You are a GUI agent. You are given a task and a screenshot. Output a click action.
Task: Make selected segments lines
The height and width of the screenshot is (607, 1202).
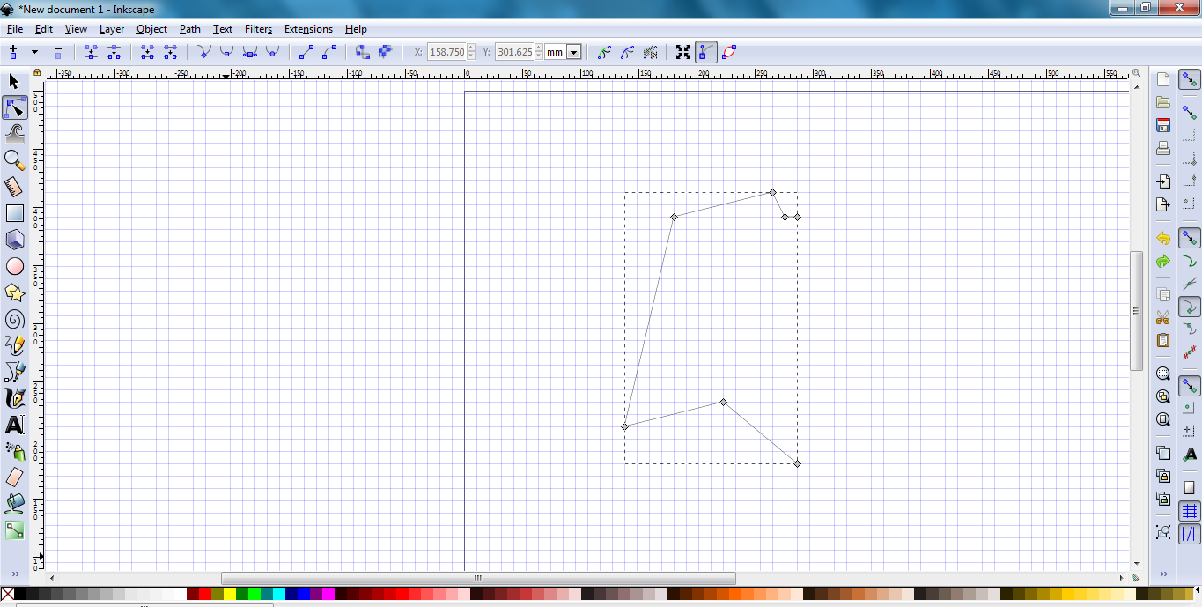coord(306,52)
